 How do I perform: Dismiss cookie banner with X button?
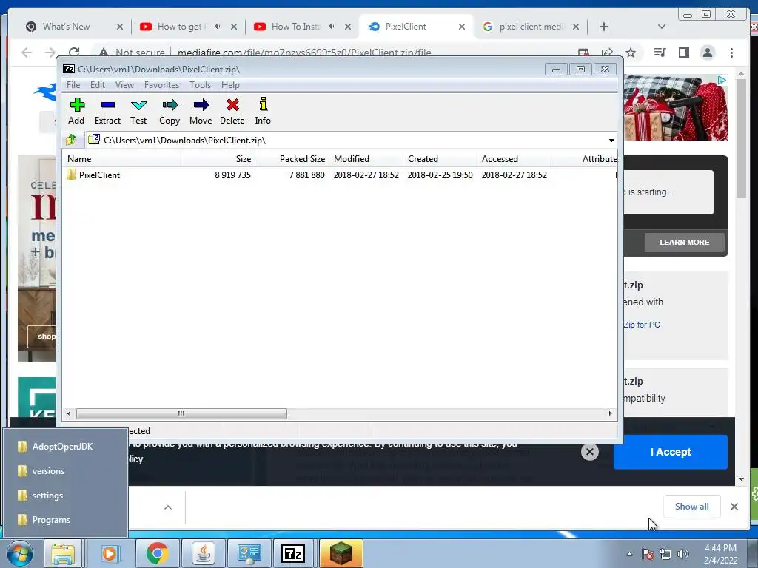[x=590, y=452]
